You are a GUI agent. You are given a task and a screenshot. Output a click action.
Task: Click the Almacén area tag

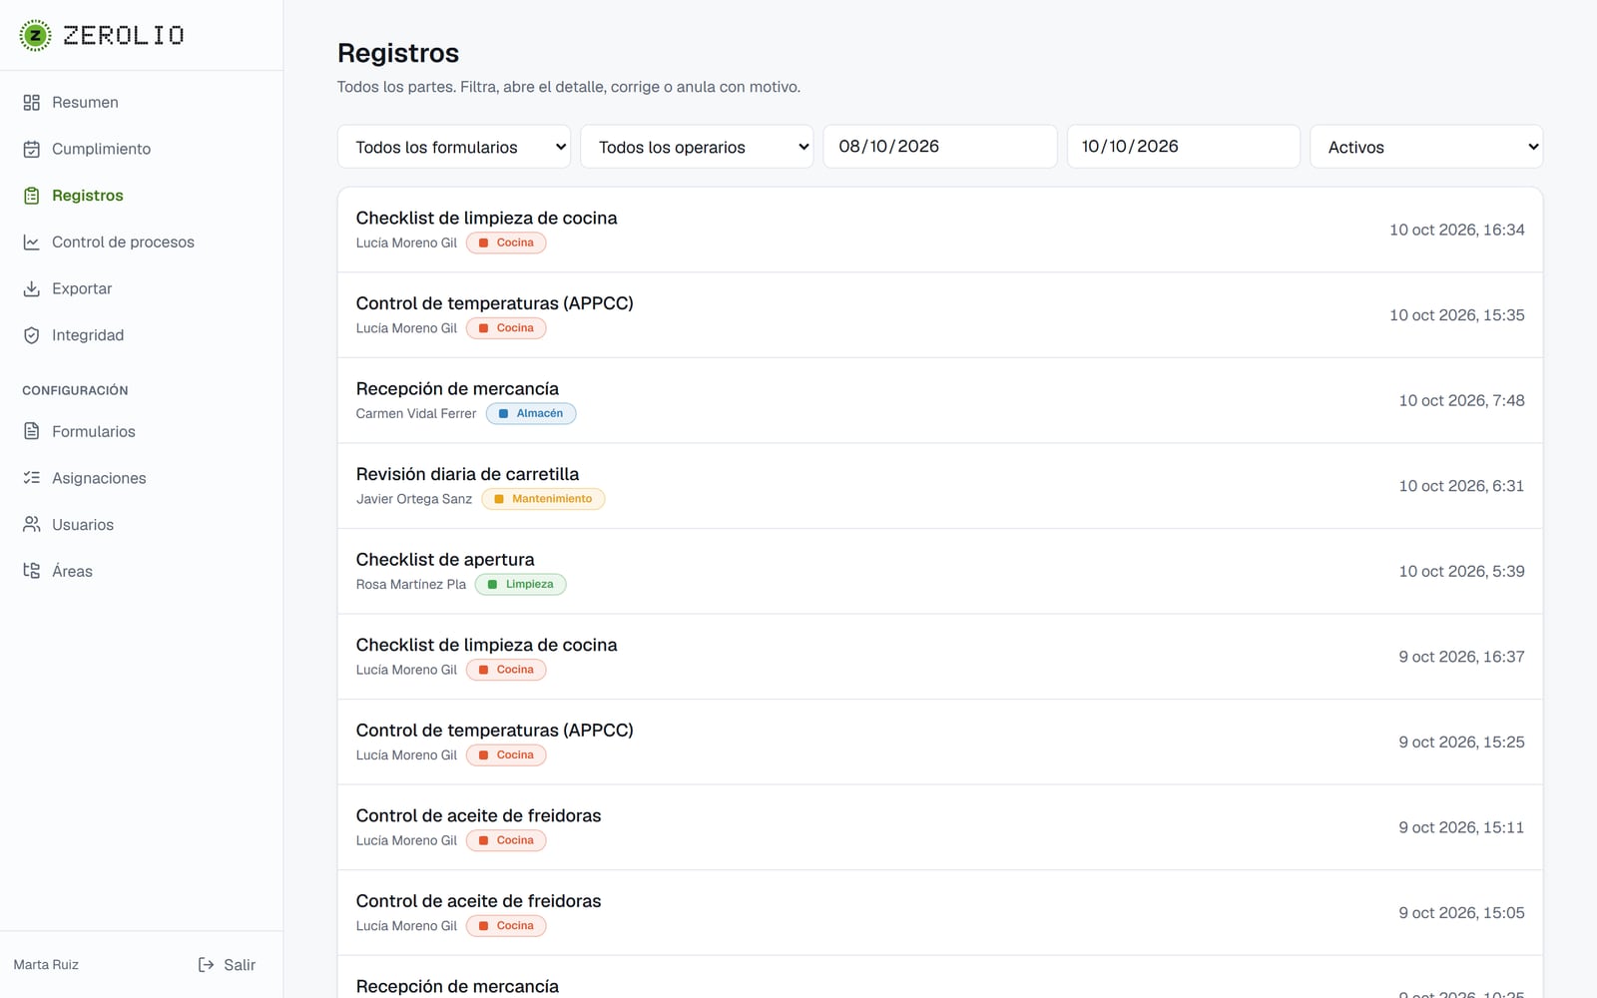[531, 413]
